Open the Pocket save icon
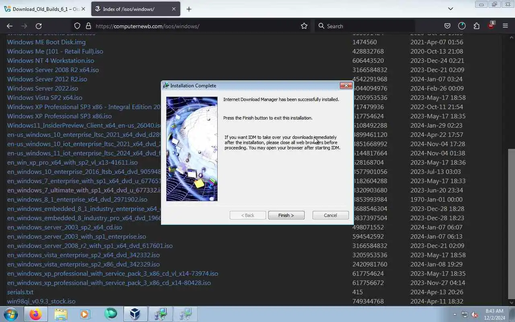This screenshot has height=322, width=515. coord(447,26)
